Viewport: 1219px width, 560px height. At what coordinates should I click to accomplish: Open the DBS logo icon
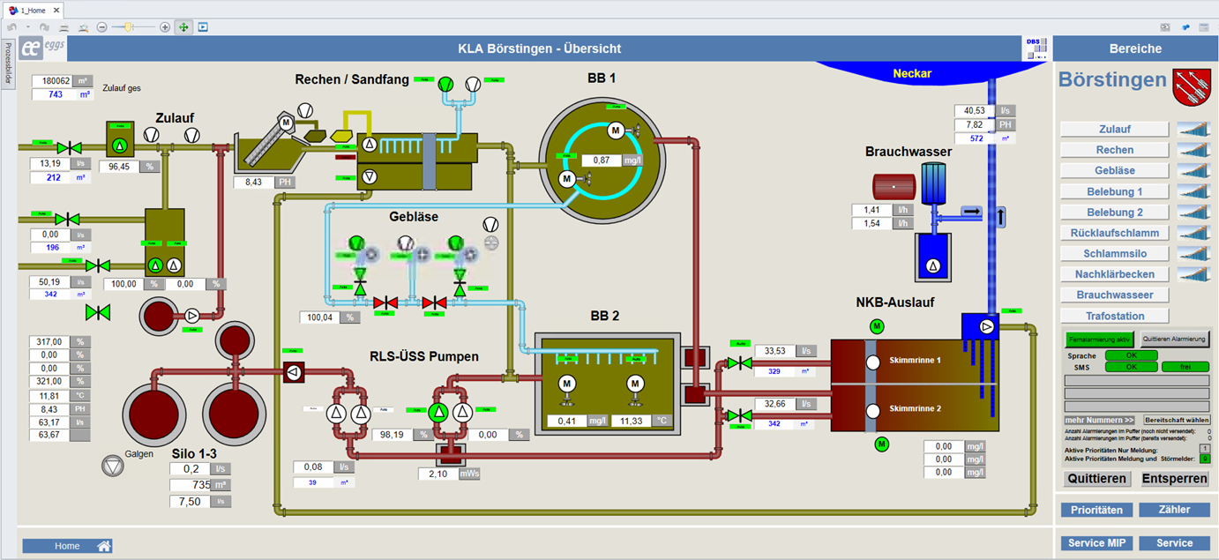1036,49
